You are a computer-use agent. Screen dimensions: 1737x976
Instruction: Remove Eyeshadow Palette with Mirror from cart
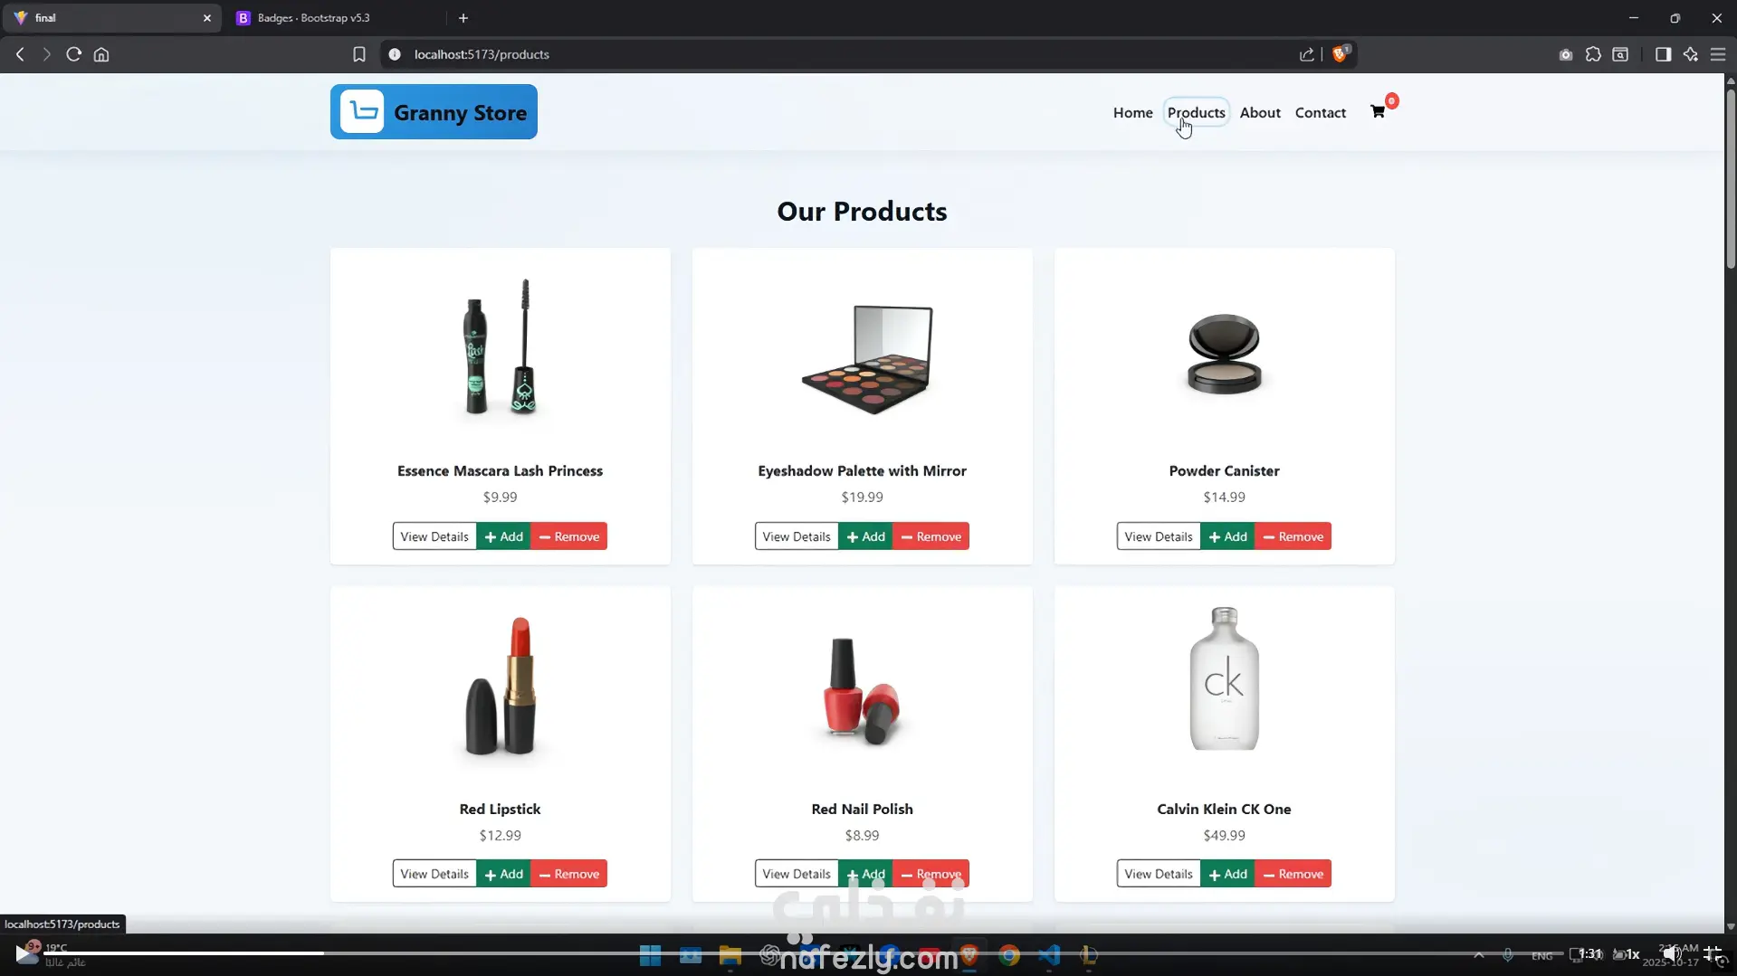(x=931, y=536)
